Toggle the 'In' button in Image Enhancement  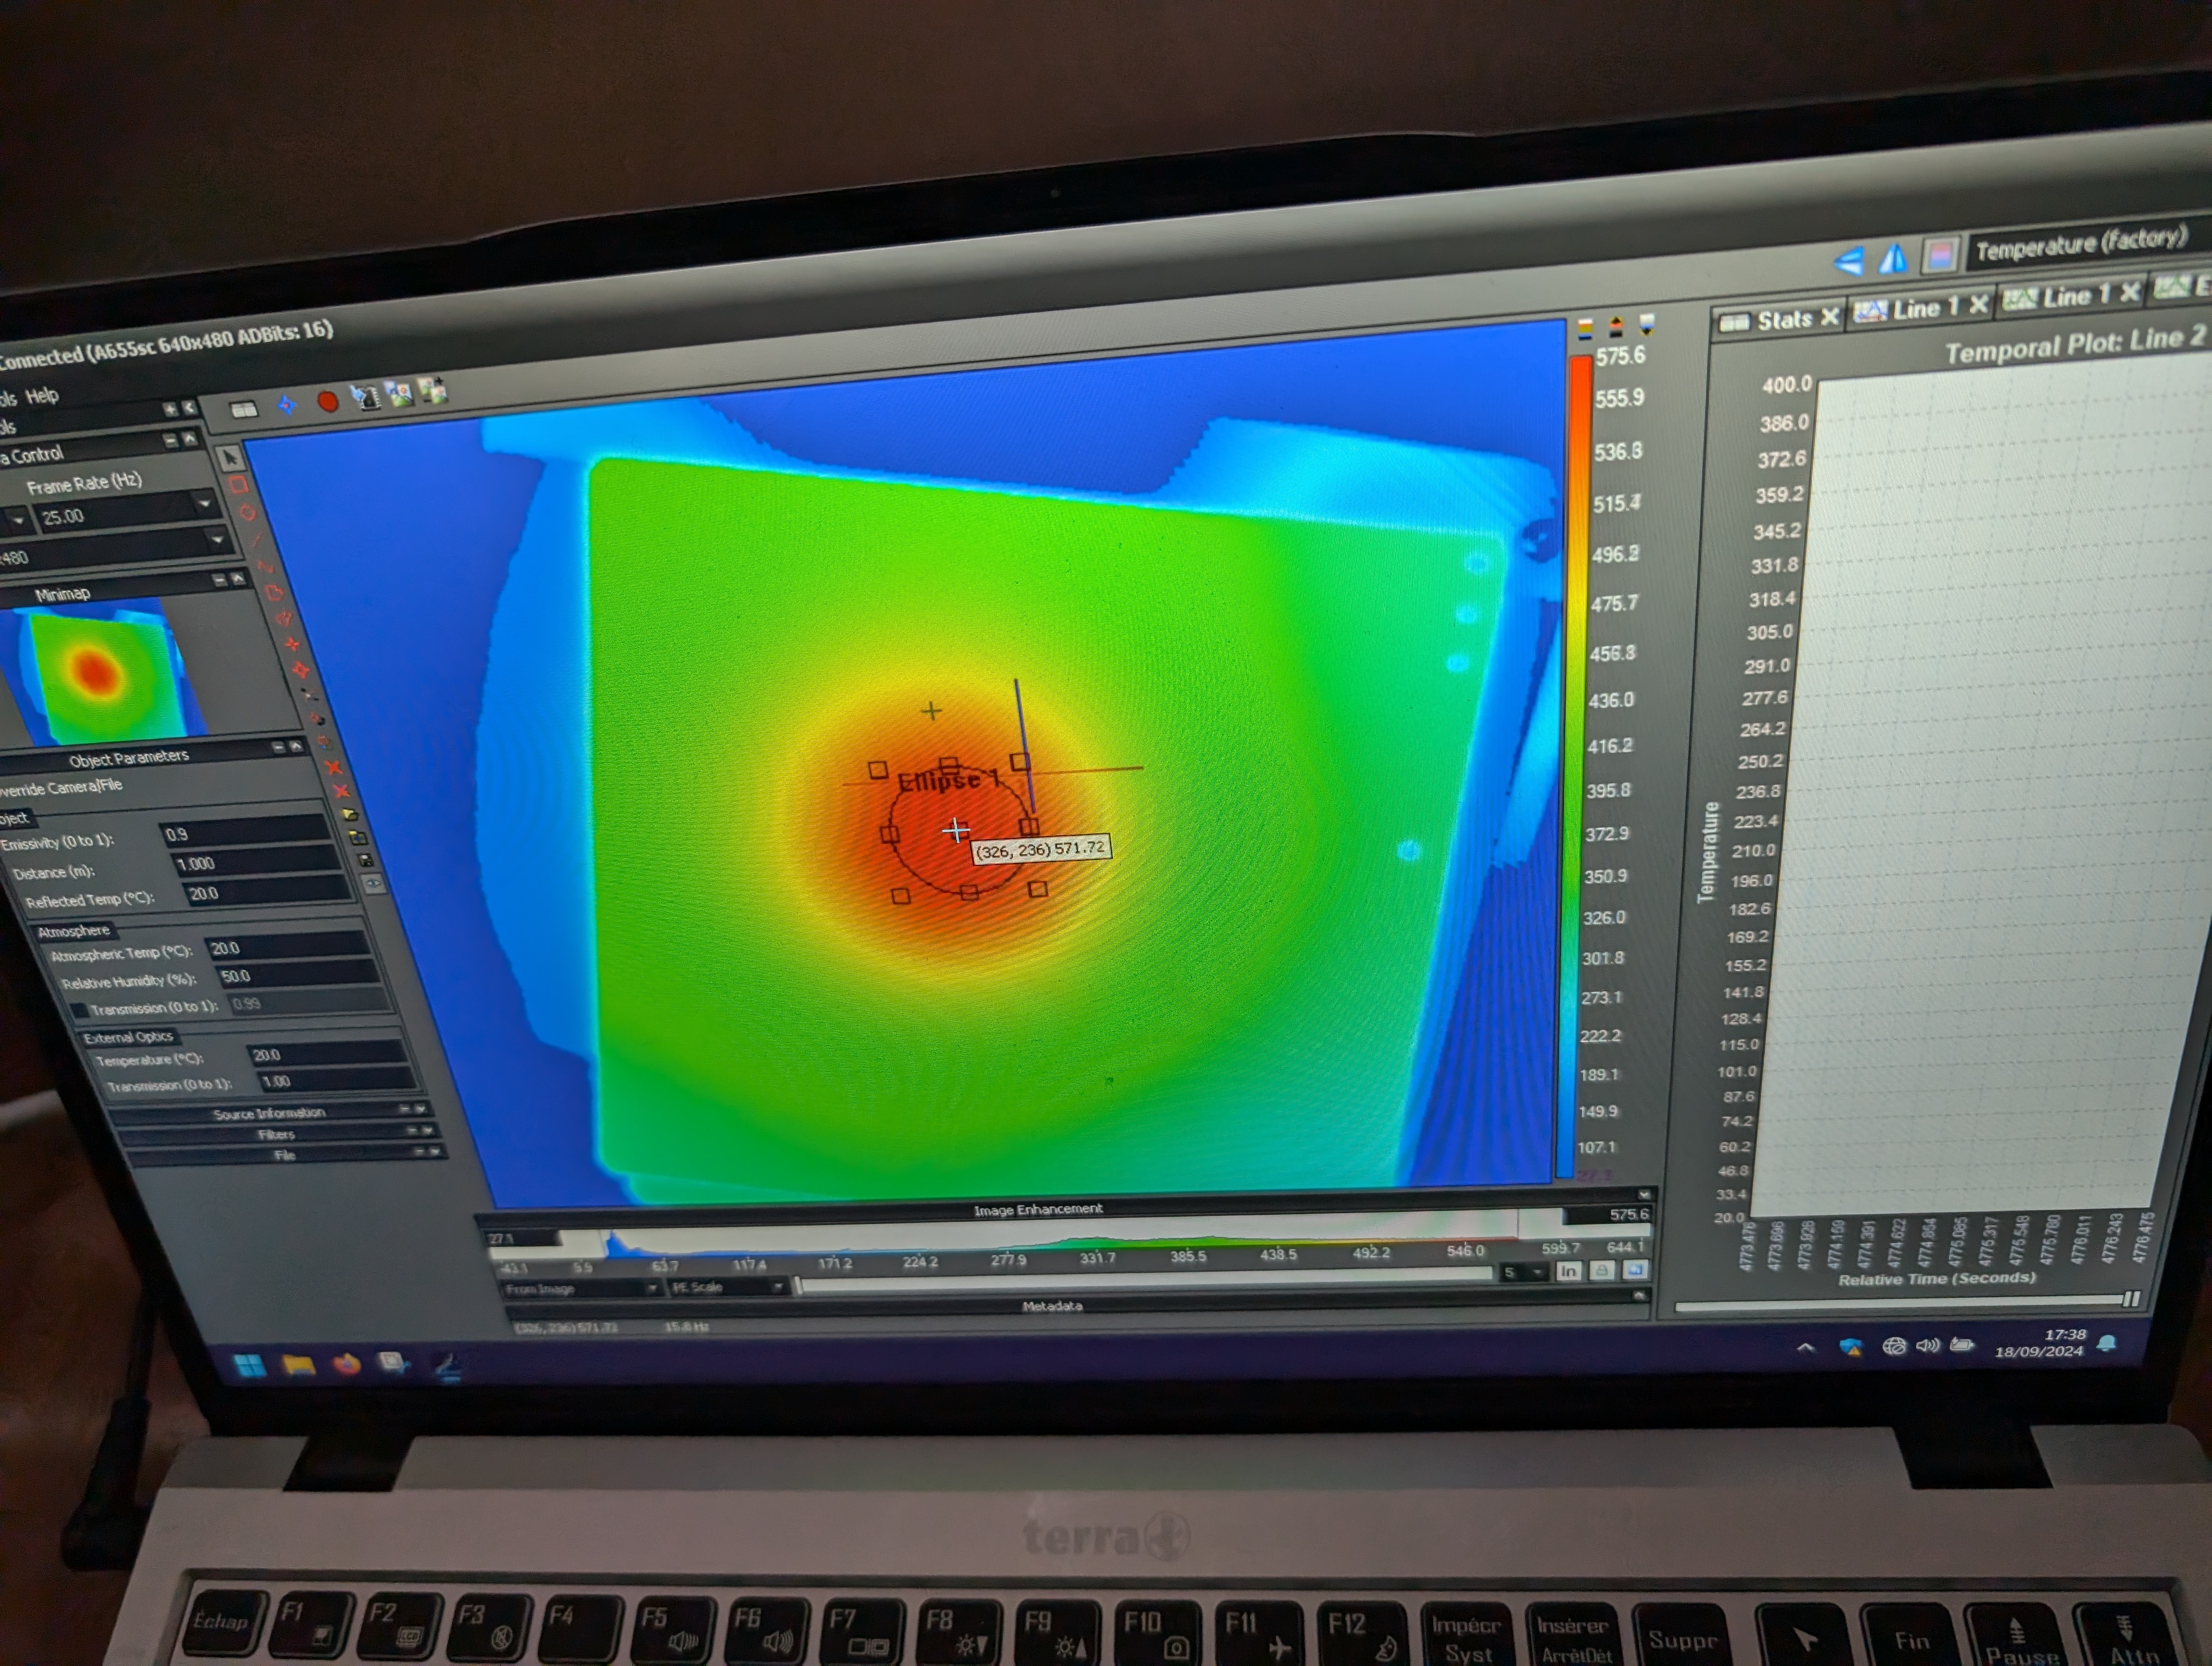click(x=1568, y=1271)
